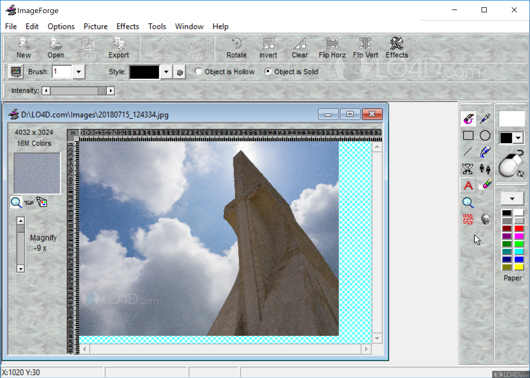Select the red Spray paint tool
530x378 pixels.
click(x=468, y=219)
